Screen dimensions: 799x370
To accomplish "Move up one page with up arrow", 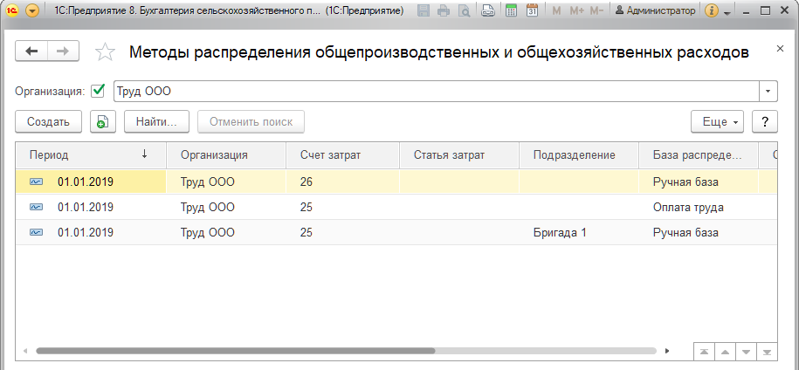I will [x=725, y=352].
